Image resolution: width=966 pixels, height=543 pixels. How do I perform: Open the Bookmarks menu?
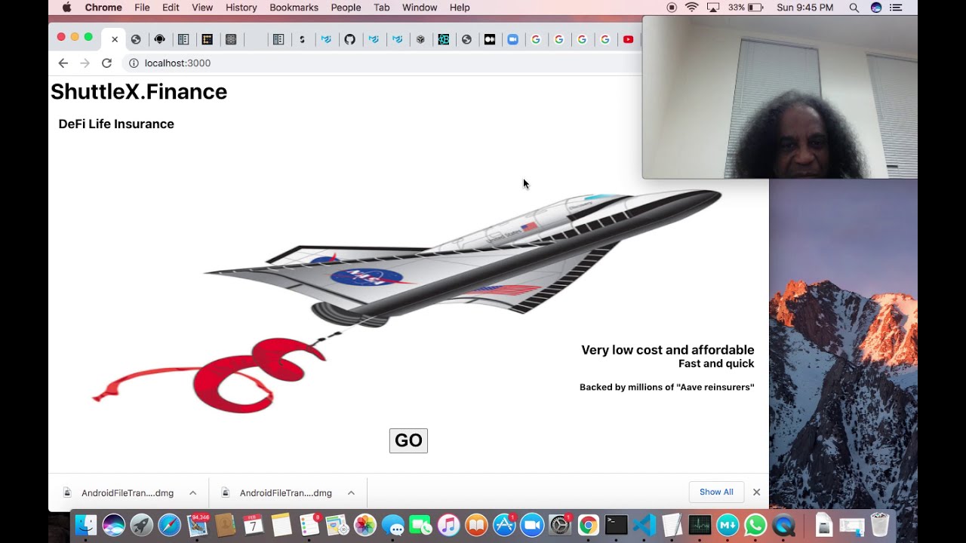tap(294, 8)
